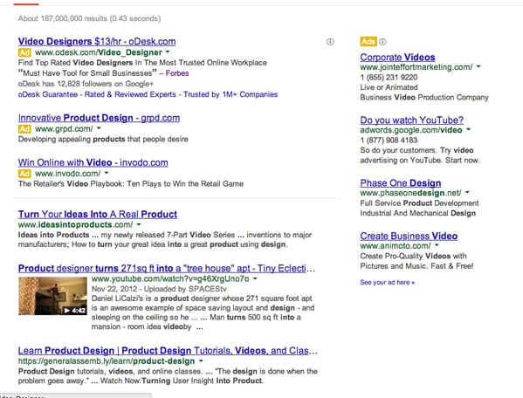Click the adwords.google.com/video URL text
523x398 pixels.
[x=411, y=130]
